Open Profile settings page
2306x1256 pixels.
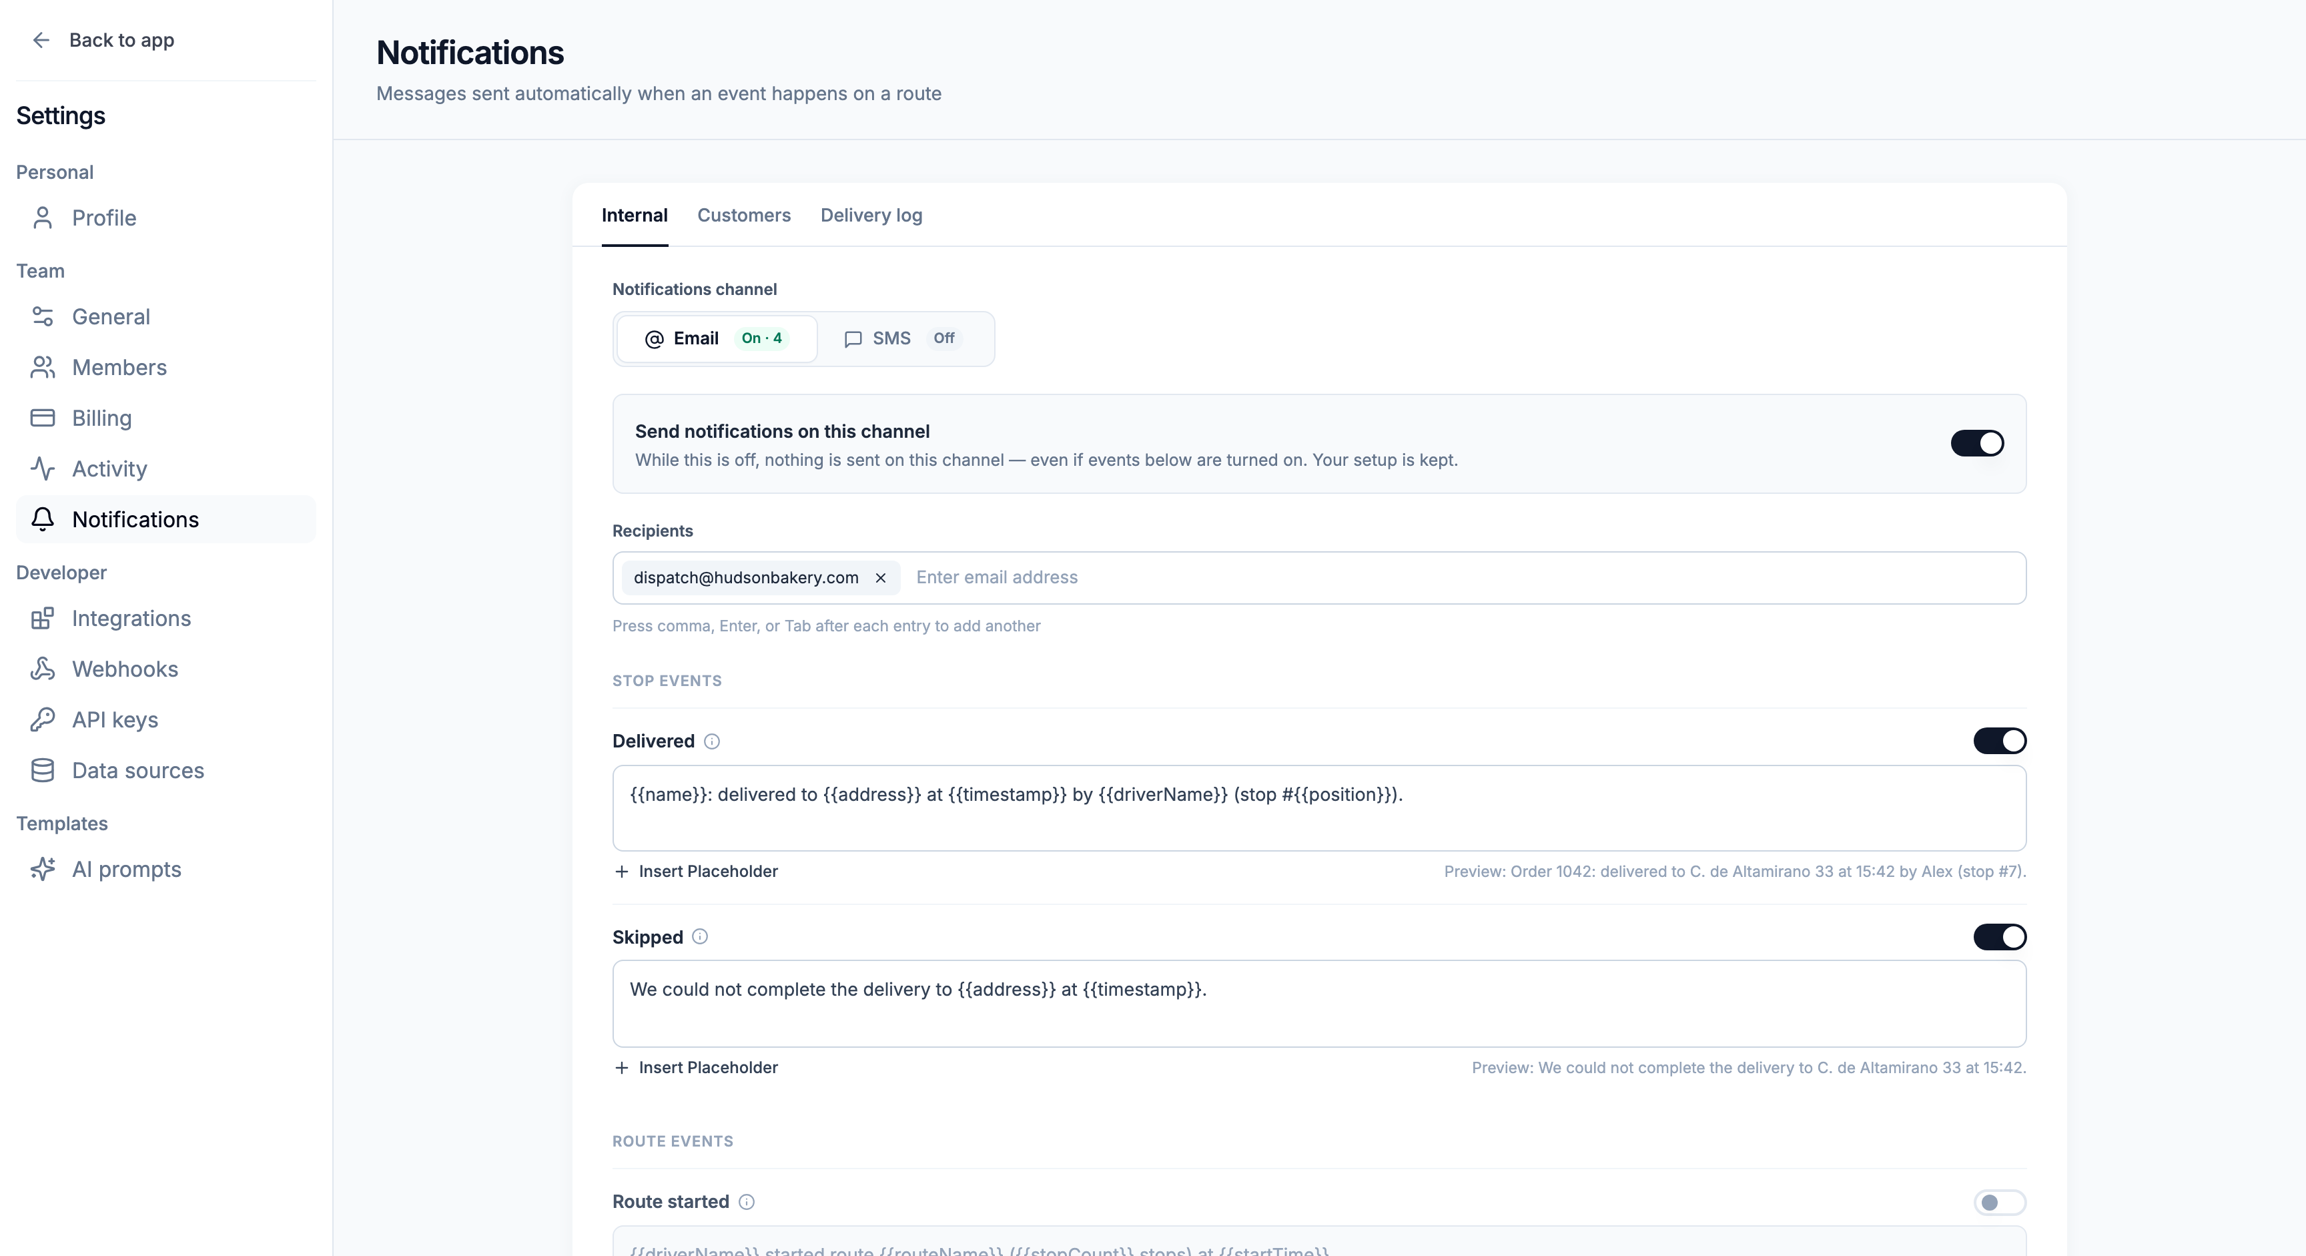point(165,218)
